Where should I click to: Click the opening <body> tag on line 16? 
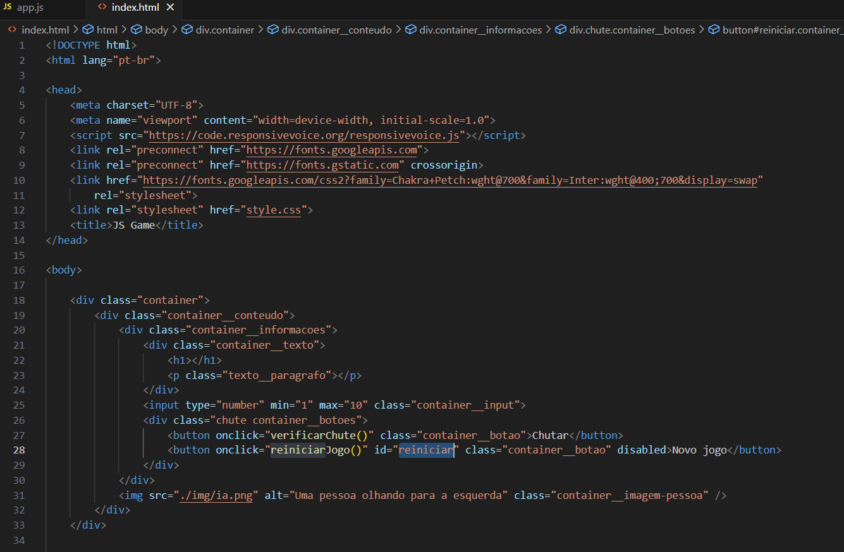[64, 270]
